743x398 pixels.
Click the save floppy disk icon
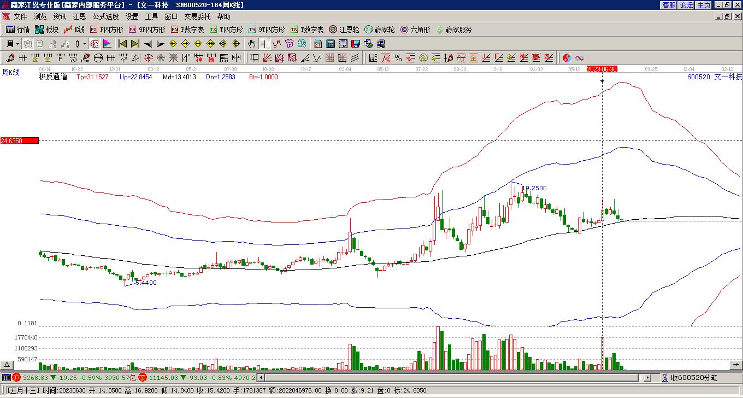pyautogui.click(x=356, y=44)
